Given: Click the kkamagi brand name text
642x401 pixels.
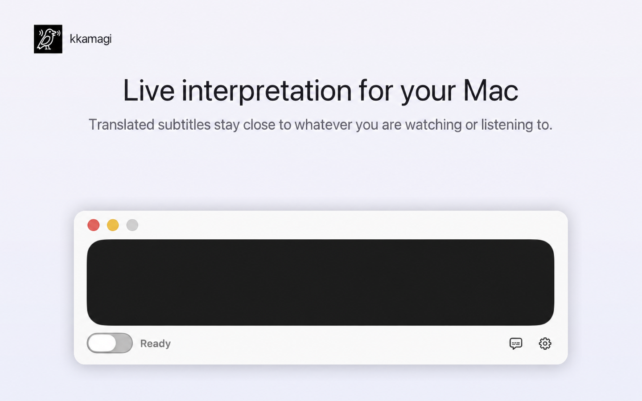Looking at the screenshot, I should click(x=91, y=39).
